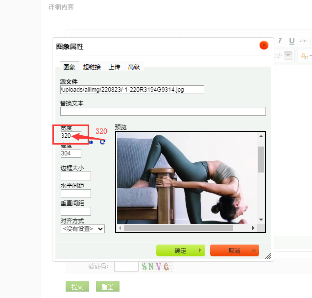Focus the width field showing 320
This screenshot has width=312, height=298.
click(71, 136)
